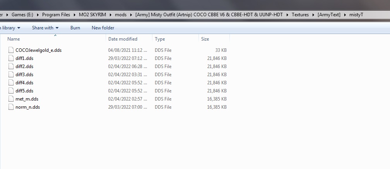The image size is (390, 169).
Task: Click the met_m.dds file icon
Action: (11, 99)
